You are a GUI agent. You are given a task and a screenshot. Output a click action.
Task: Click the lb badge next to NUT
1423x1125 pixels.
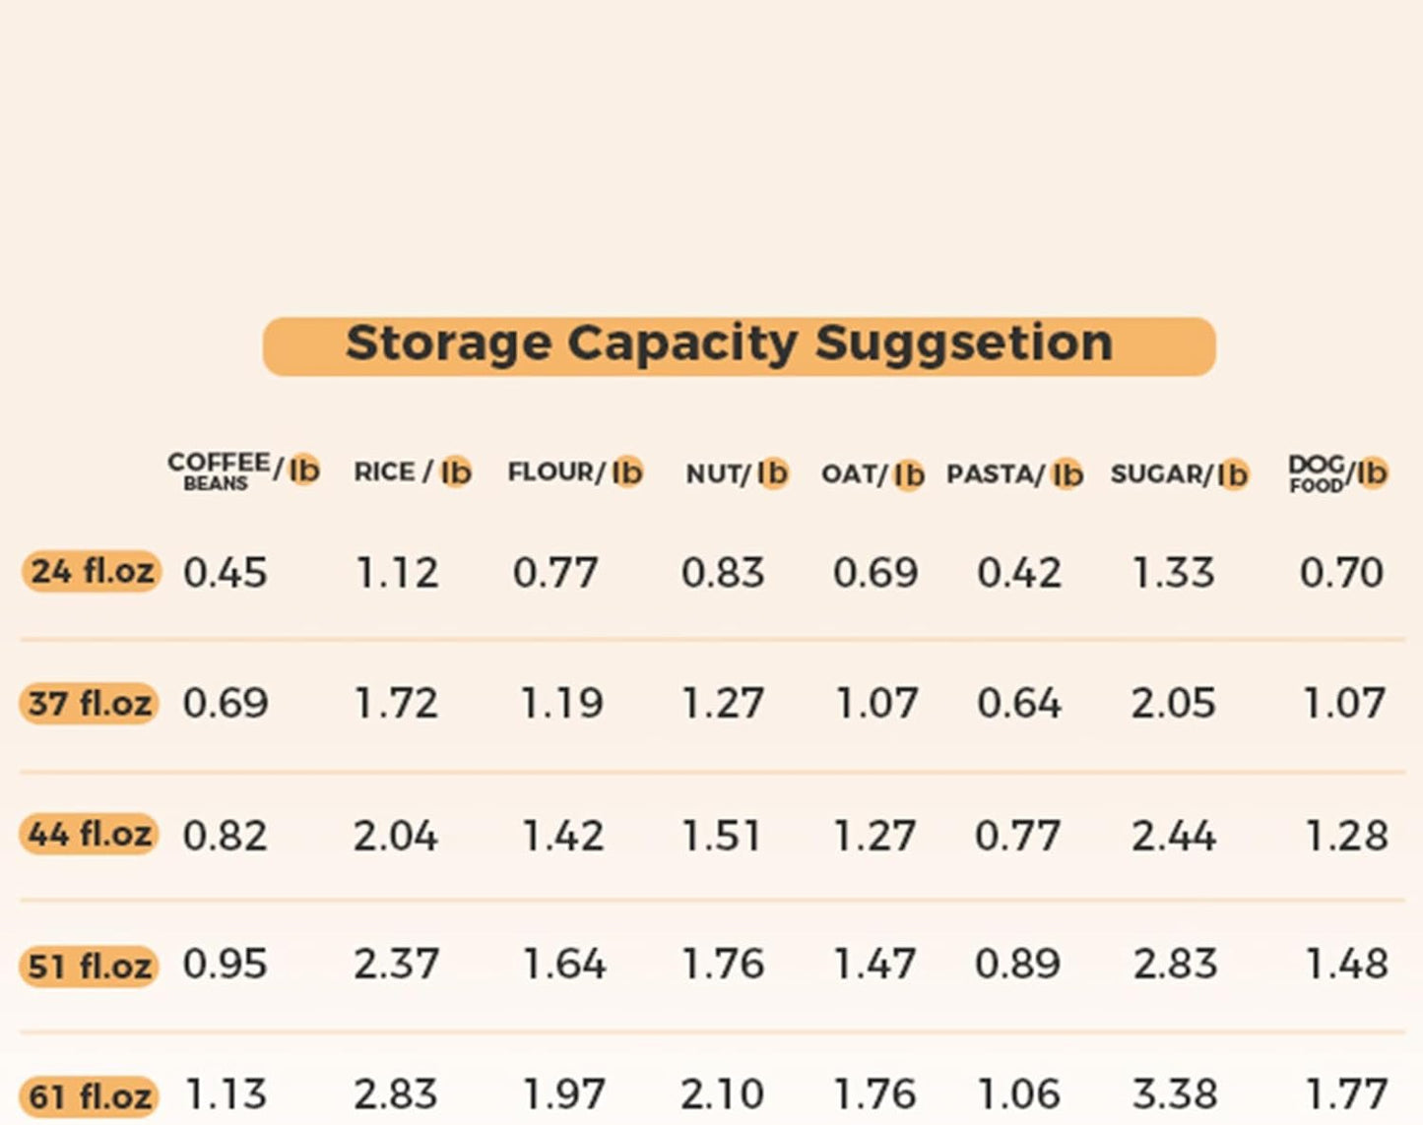(x=773, y=473)
